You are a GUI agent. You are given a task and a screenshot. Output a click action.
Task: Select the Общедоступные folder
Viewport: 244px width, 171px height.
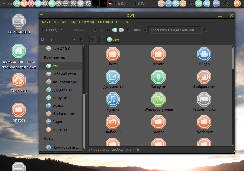(x=158, y=102)
